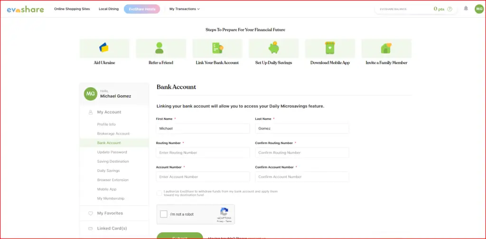Click the reCAPTCHA logo
486x239 pixels.
(224, 212)
